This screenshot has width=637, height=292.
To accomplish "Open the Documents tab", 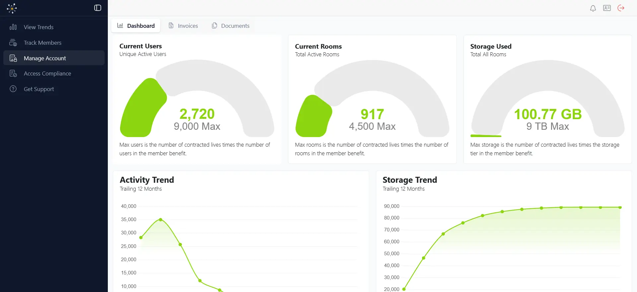I will point(231,26).
